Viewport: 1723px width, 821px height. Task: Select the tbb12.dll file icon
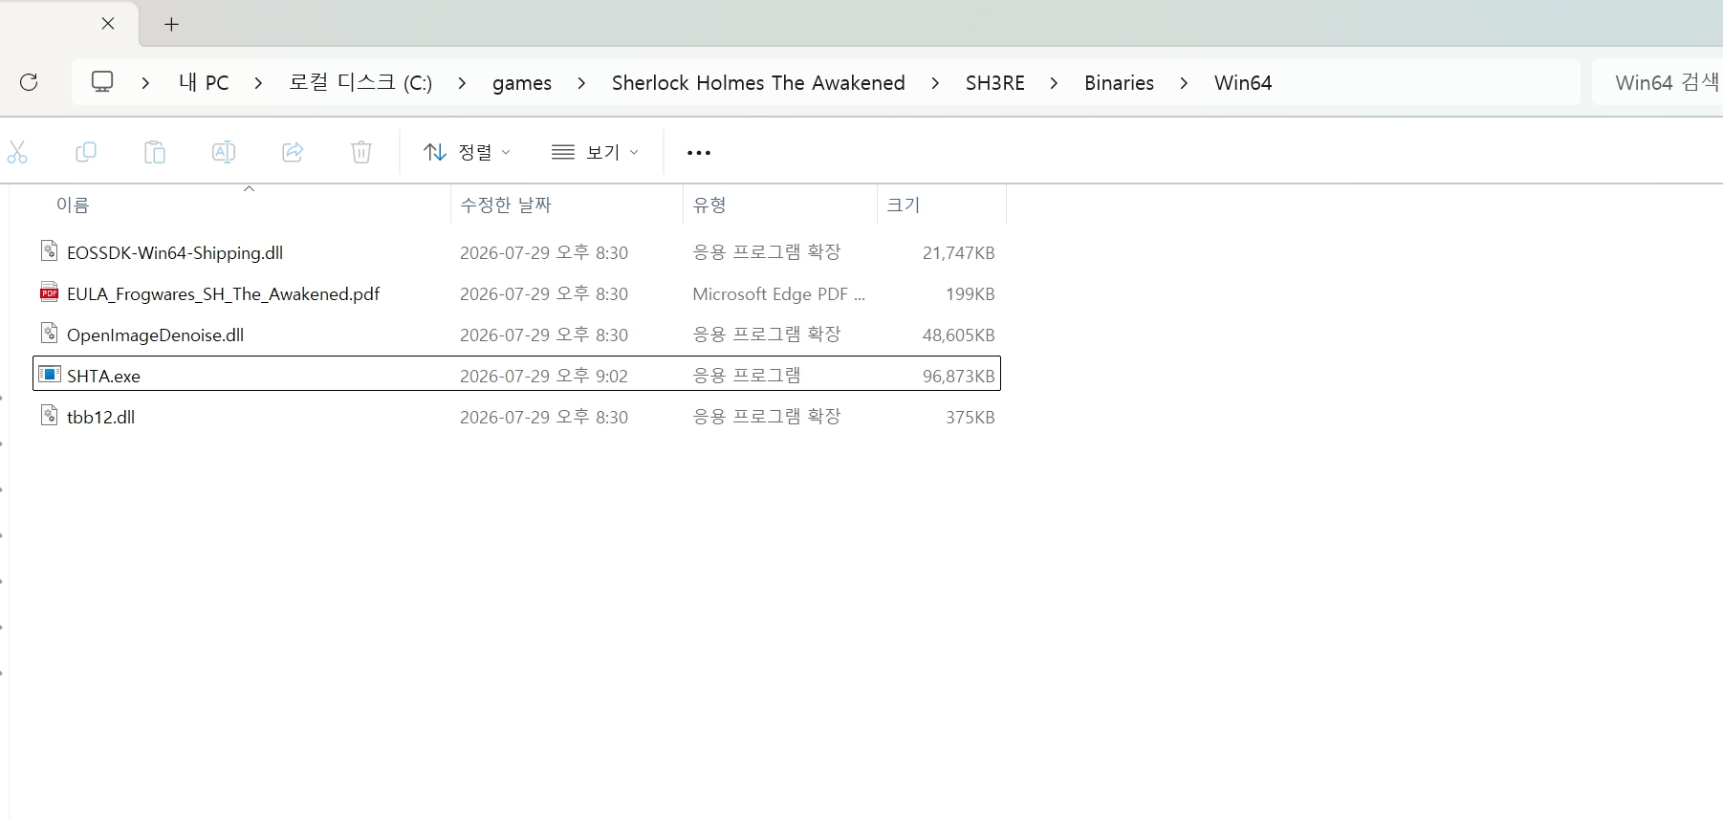click(50, 416)
